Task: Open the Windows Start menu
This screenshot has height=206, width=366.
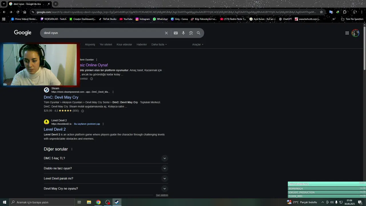Action: [5, 202]
